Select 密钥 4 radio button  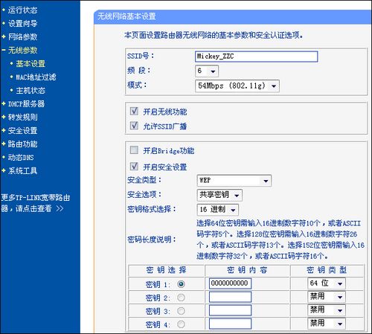pyautogui.click(x=181, y=324)
